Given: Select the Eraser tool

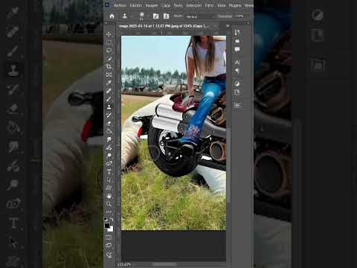Looking at the screenshot, I should 109,124.
